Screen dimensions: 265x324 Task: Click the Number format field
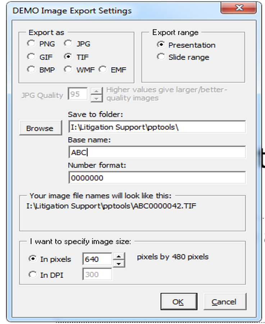click(157, 178)
